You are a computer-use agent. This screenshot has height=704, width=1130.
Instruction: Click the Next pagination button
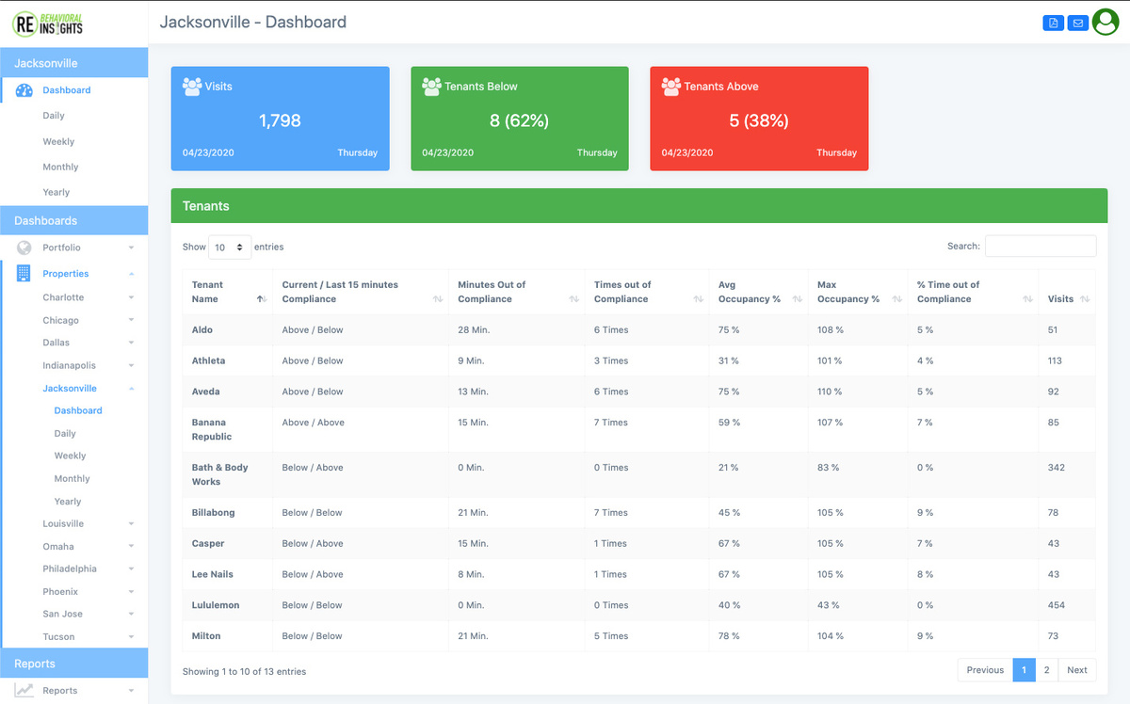tap(1076, 670)
